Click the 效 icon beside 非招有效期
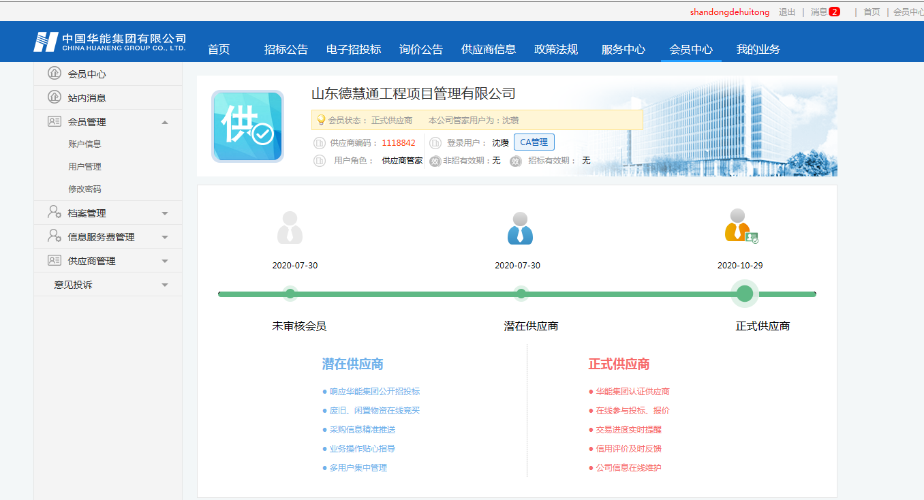Screen dimensions: 924x500 tap(435, 161)
